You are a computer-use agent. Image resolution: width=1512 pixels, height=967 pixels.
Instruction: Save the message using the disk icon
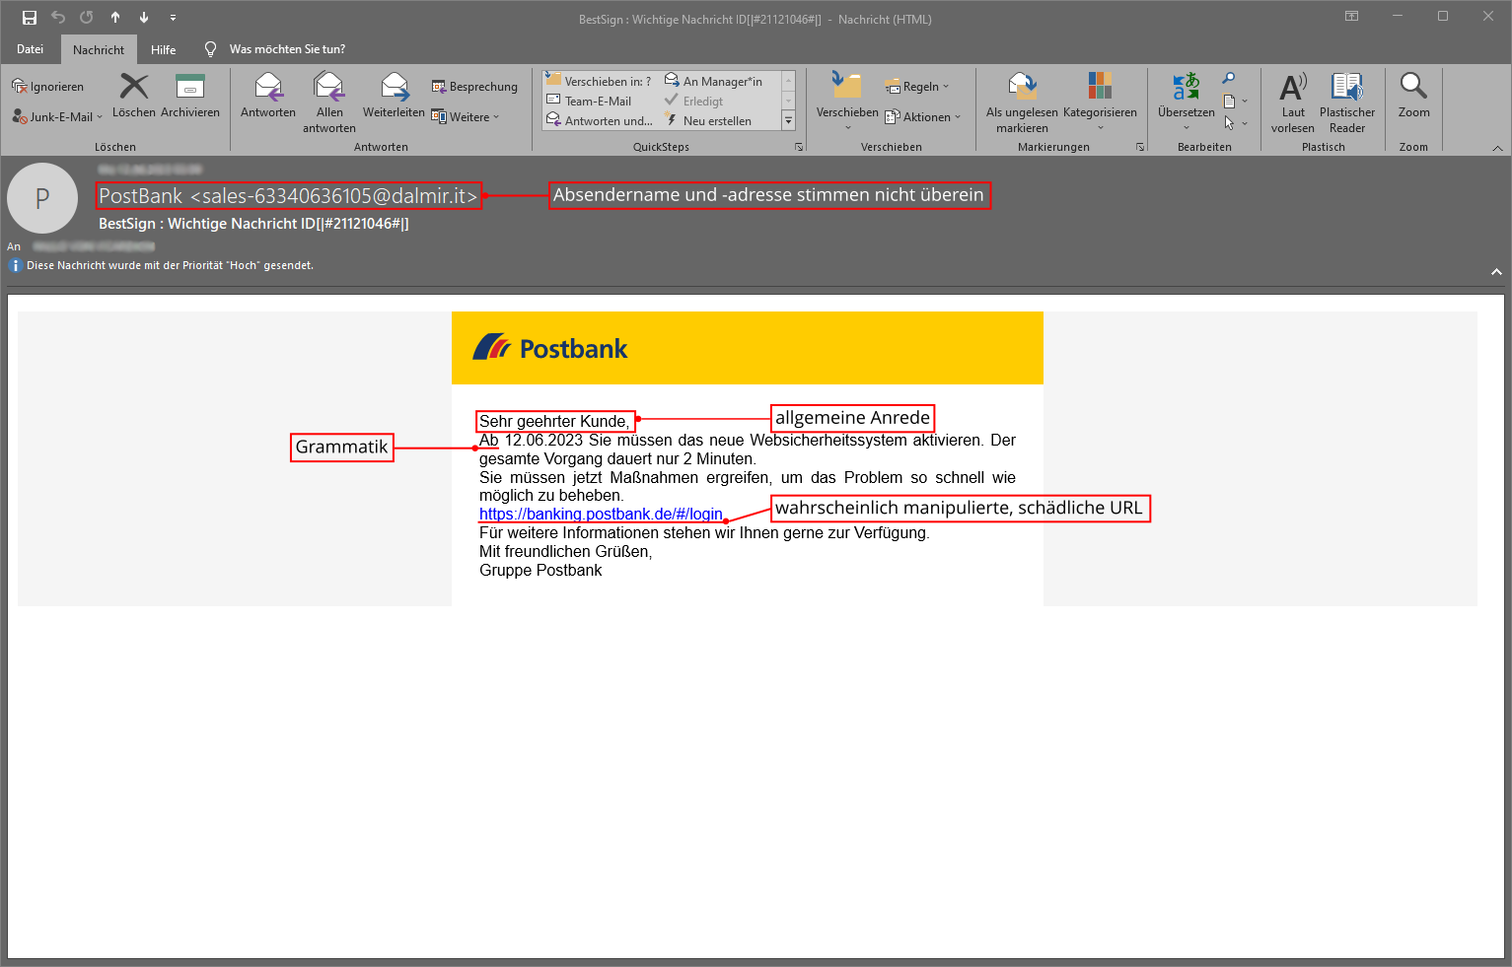point(30,18)
